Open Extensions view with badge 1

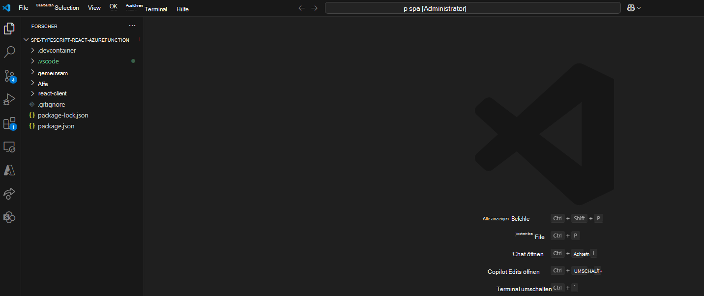coord(9,123)
